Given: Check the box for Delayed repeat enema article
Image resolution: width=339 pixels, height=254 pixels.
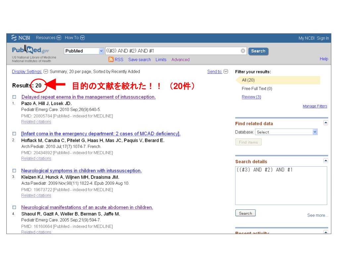Looking at the screenshot, I should point(14,97).
